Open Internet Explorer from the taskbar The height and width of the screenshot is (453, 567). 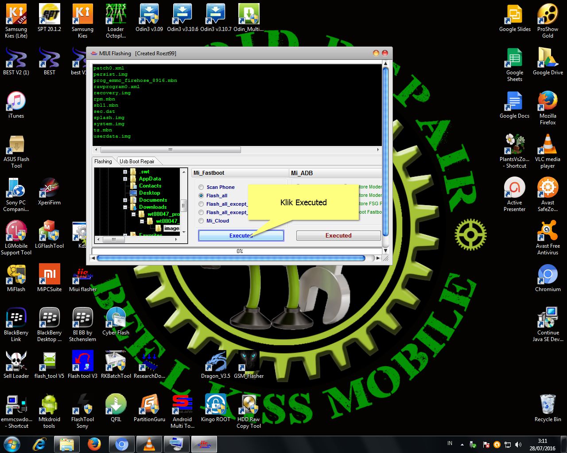[41, 444]
